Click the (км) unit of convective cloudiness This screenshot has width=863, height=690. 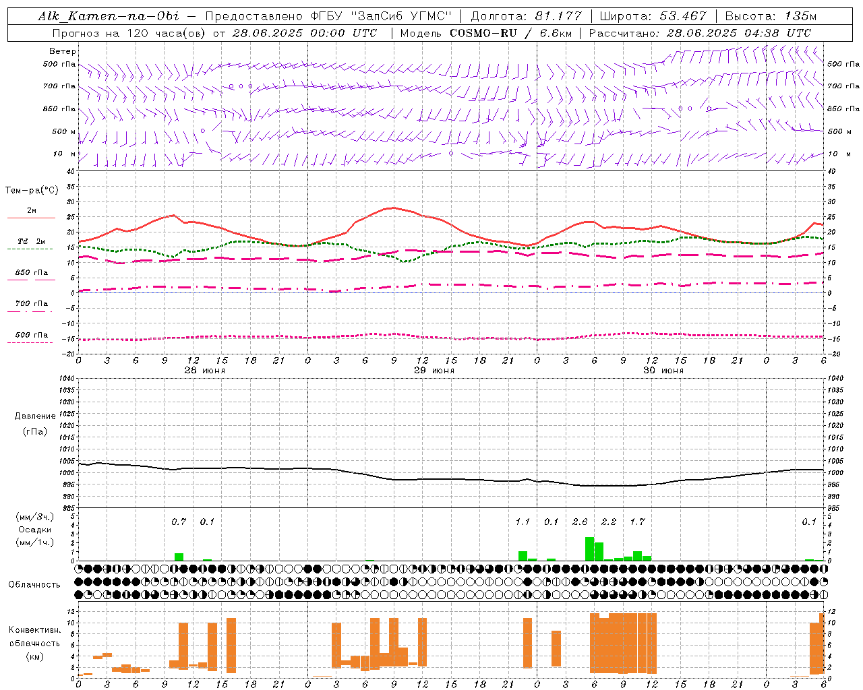(x=34, y=656)
